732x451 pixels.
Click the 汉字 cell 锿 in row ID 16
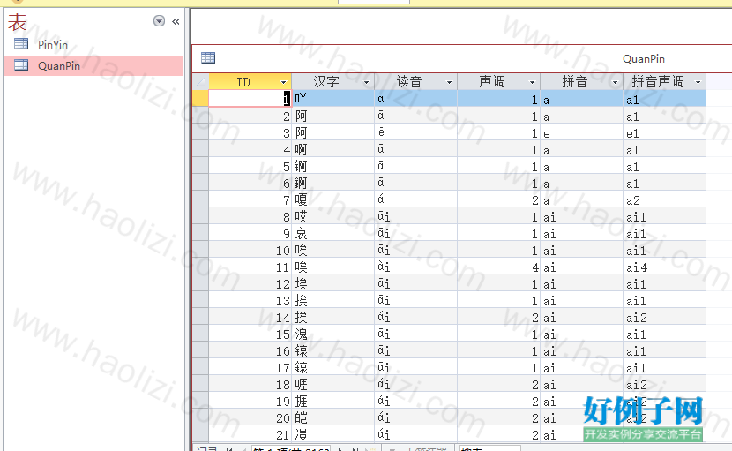point(333,351)
